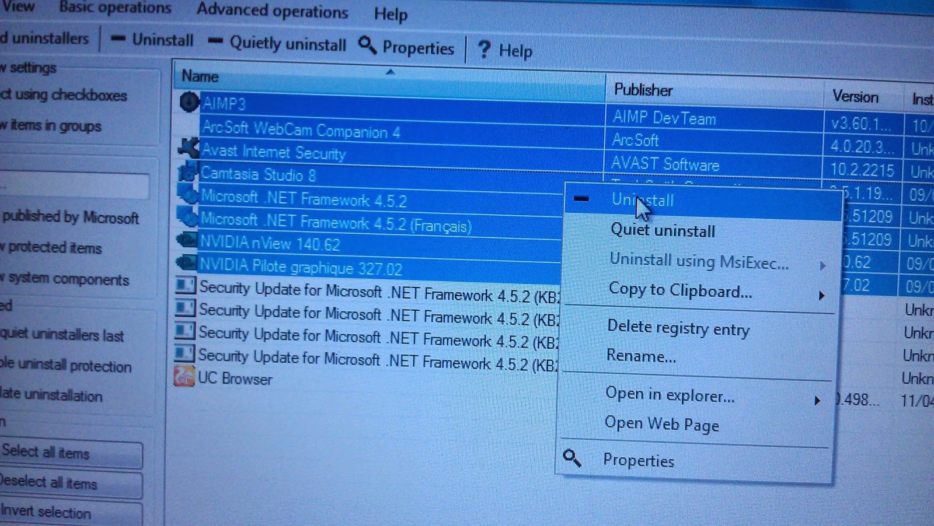This screenshot has width=934, height=526.
Task: Sort by the Publisher column header
Action: [x=715, y=92]
